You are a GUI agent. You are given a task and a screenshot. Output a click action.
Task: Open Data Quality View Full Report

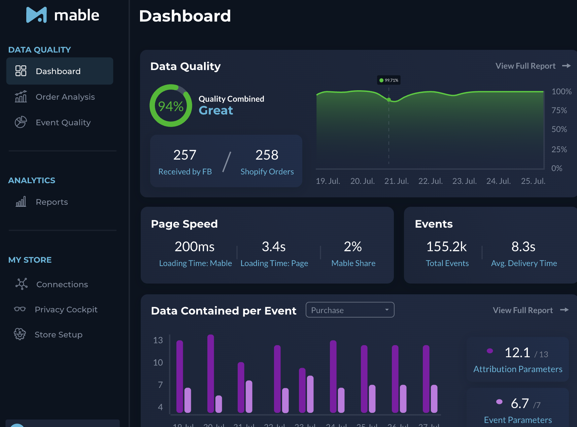point(533,66)
